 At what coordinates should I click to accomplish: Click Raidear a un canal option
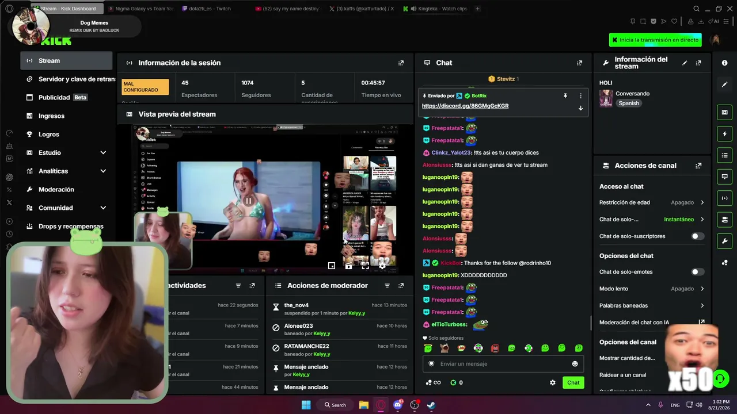622,375
